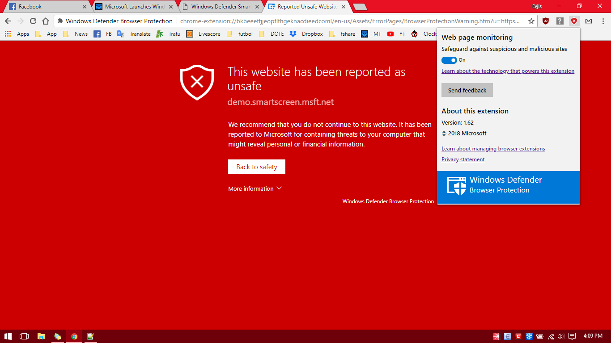
Task: Click the browser back arrow
Action: point(8,21)
